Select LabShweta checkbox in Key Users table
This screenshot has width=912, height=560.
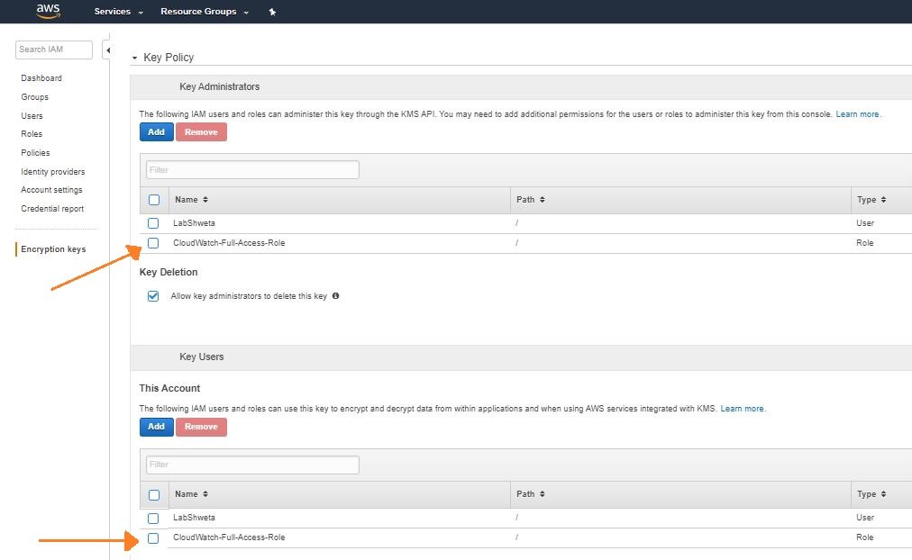(153, 518)
